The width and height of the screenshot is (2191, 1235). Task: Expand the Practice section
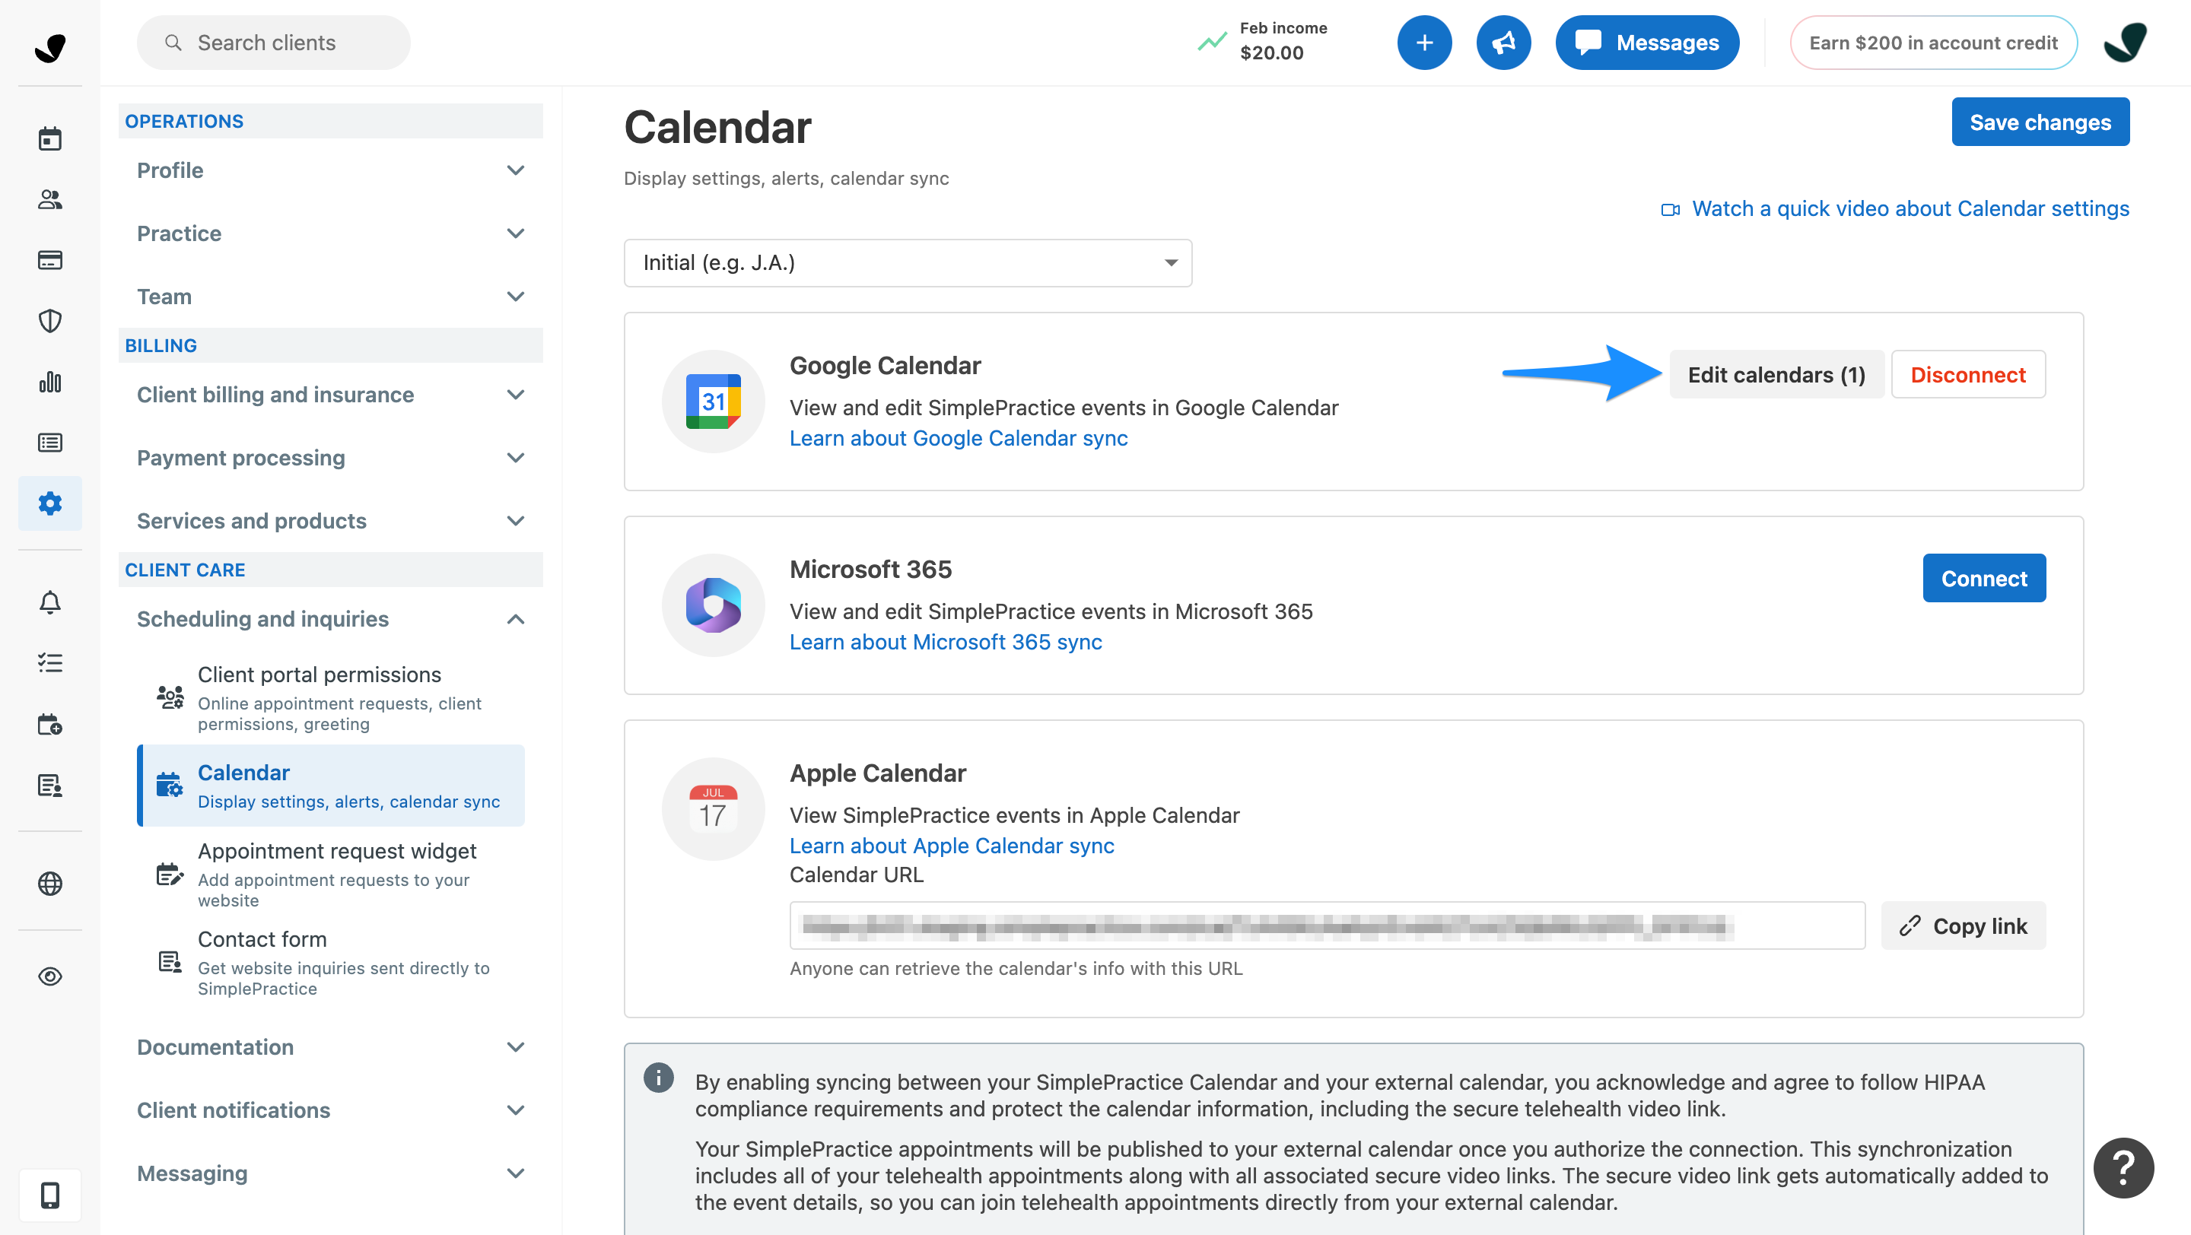(330, 233)
